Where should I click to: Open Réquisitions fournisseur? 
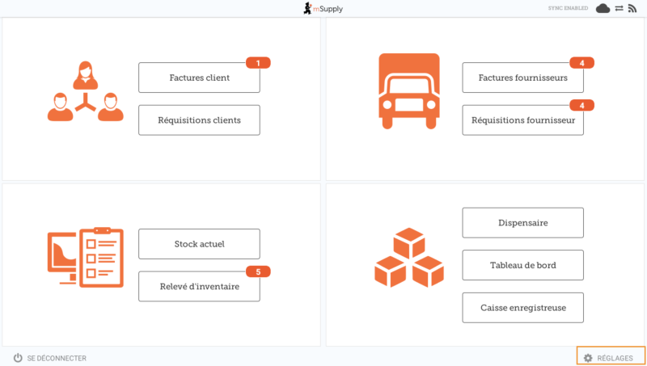click(x=522, y=120)
